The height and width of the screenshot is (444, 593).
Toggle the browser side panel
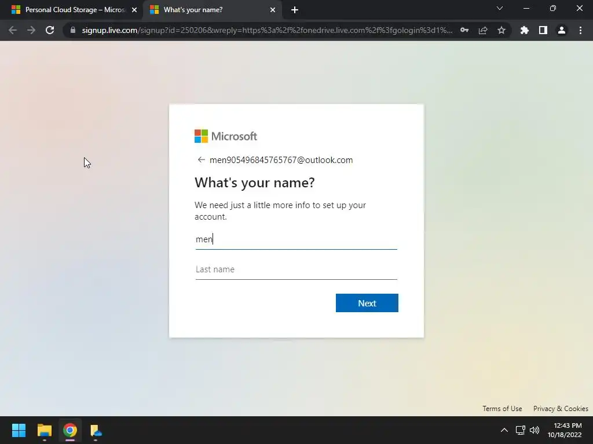tap(543, 30)
